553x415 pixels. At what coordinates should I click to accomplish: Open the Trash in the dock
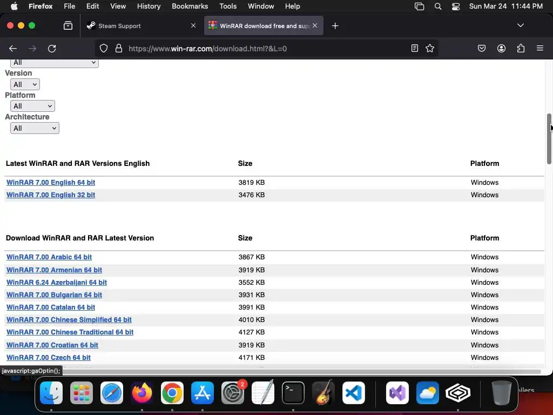[x=502, y=393]
